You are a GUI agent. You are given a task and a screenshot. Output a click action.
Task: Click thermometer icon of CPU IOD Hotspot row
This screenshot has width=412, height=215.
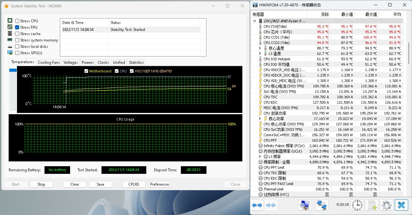click(260, 59)
